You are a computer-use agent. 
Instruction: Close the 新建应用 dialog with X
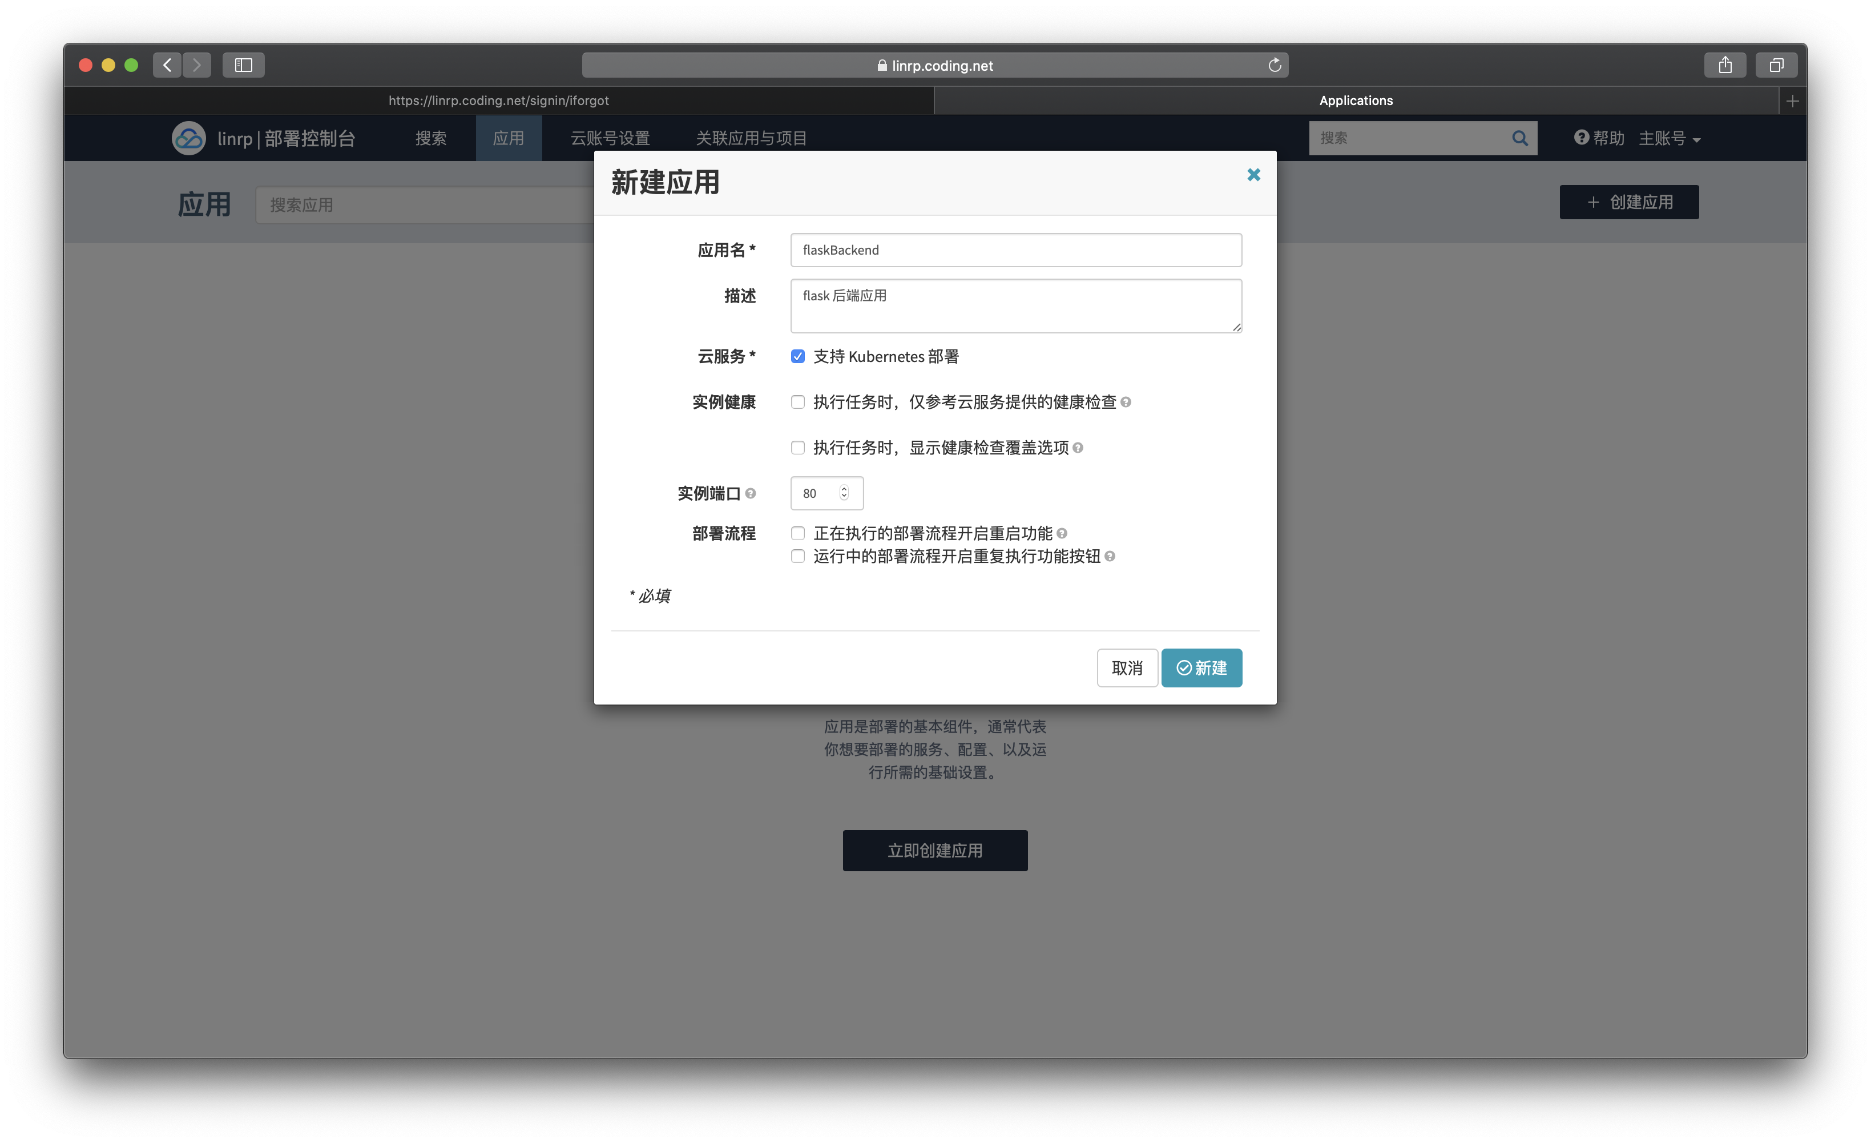click(1253, 175)
